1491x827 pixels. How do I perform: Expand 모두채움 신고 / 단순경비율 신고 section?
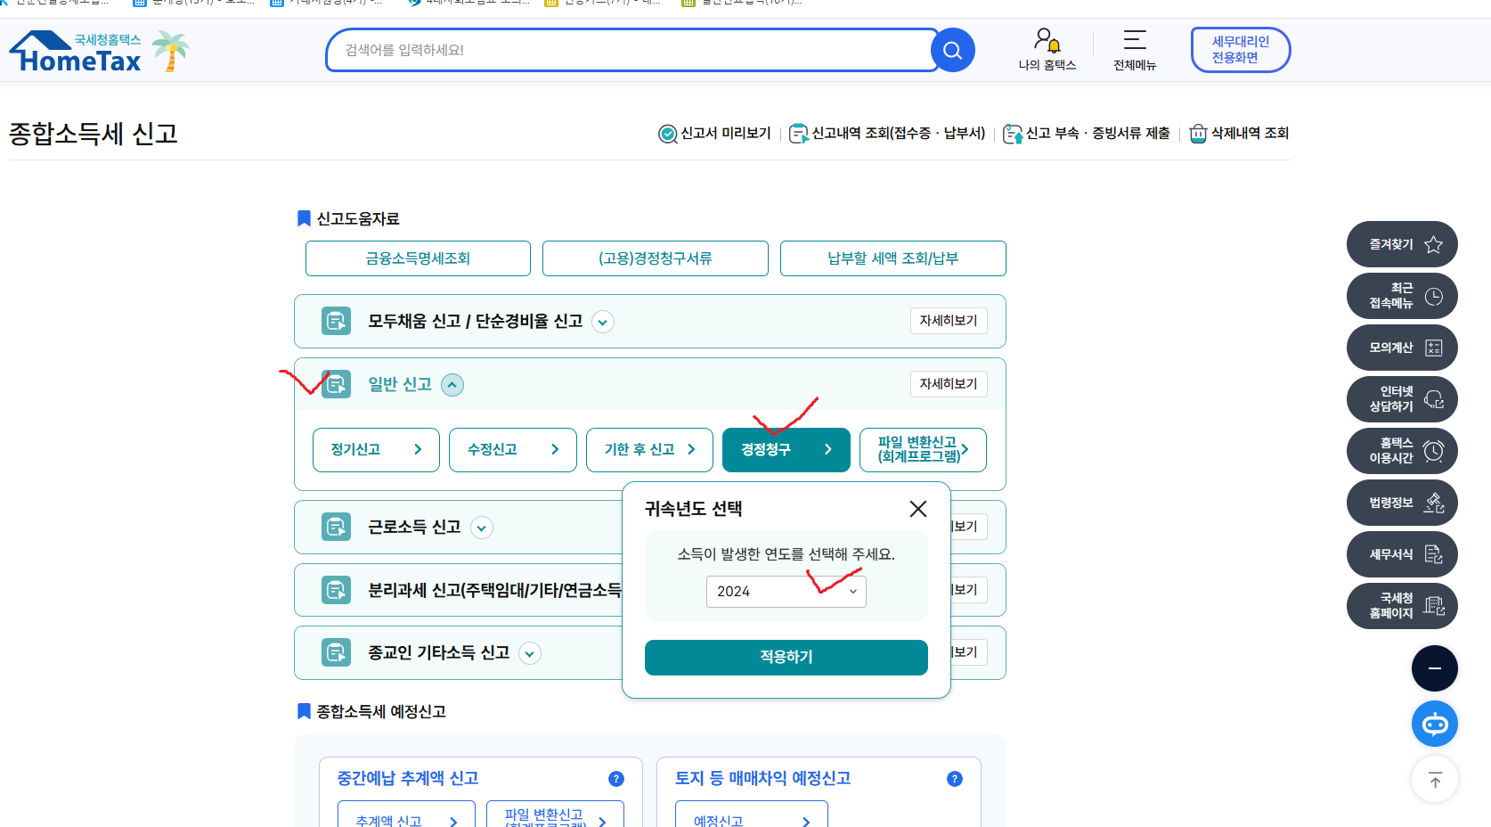[603, 322]
